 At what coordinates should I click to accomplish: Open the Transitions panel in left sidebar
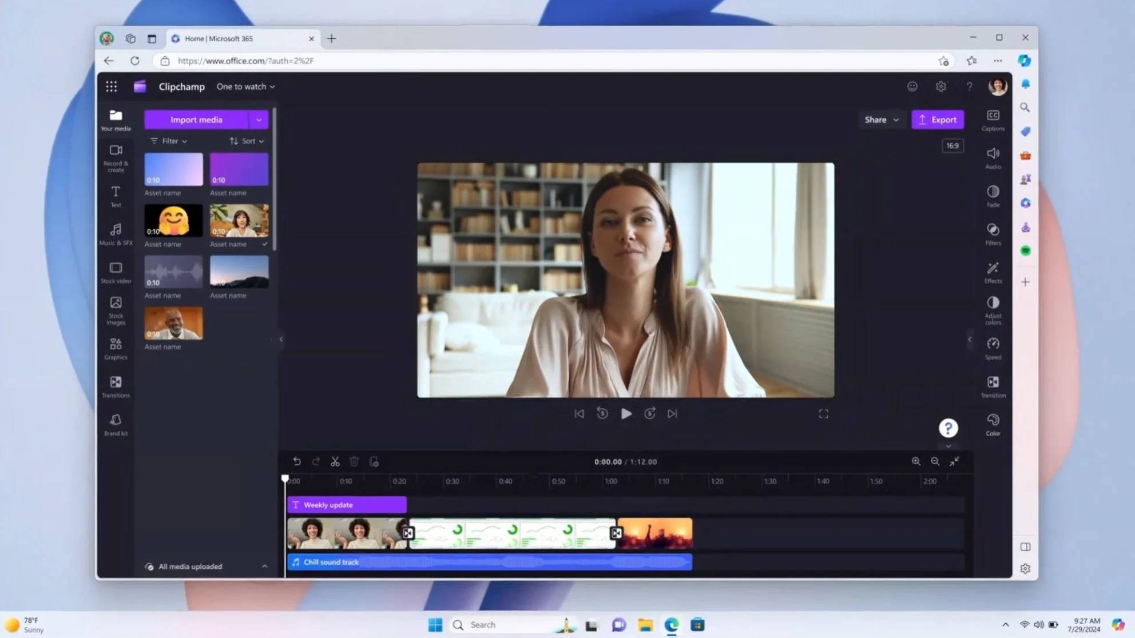(116, 386)
